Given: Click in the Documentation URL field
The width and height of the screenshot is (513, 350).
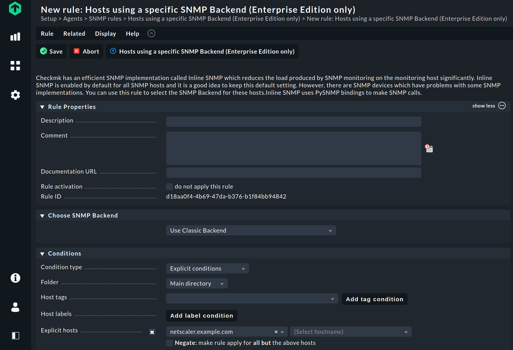Looking at the screenshot, I should [294, 172].
